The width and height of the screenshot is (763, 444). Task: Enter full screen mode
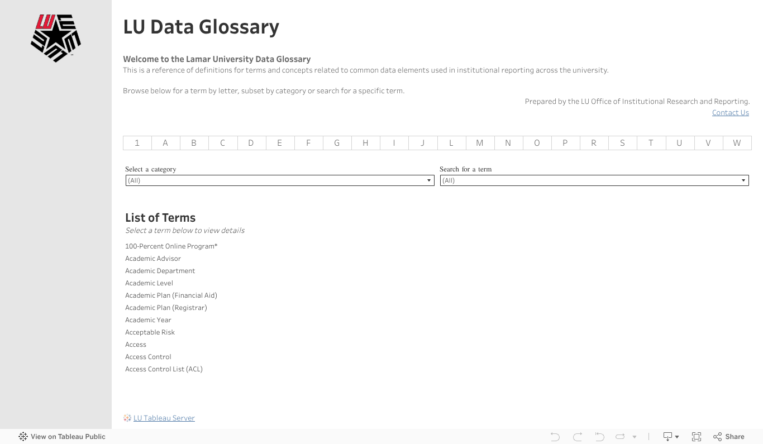coord(697,437)
